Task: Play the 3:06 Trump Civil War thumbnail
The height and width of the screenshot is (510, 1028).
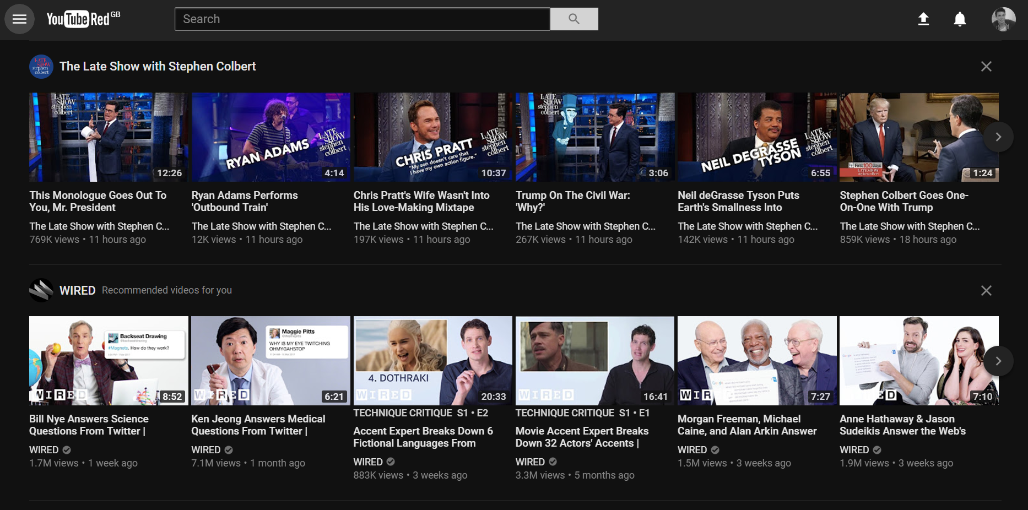Action: (595, 137)
